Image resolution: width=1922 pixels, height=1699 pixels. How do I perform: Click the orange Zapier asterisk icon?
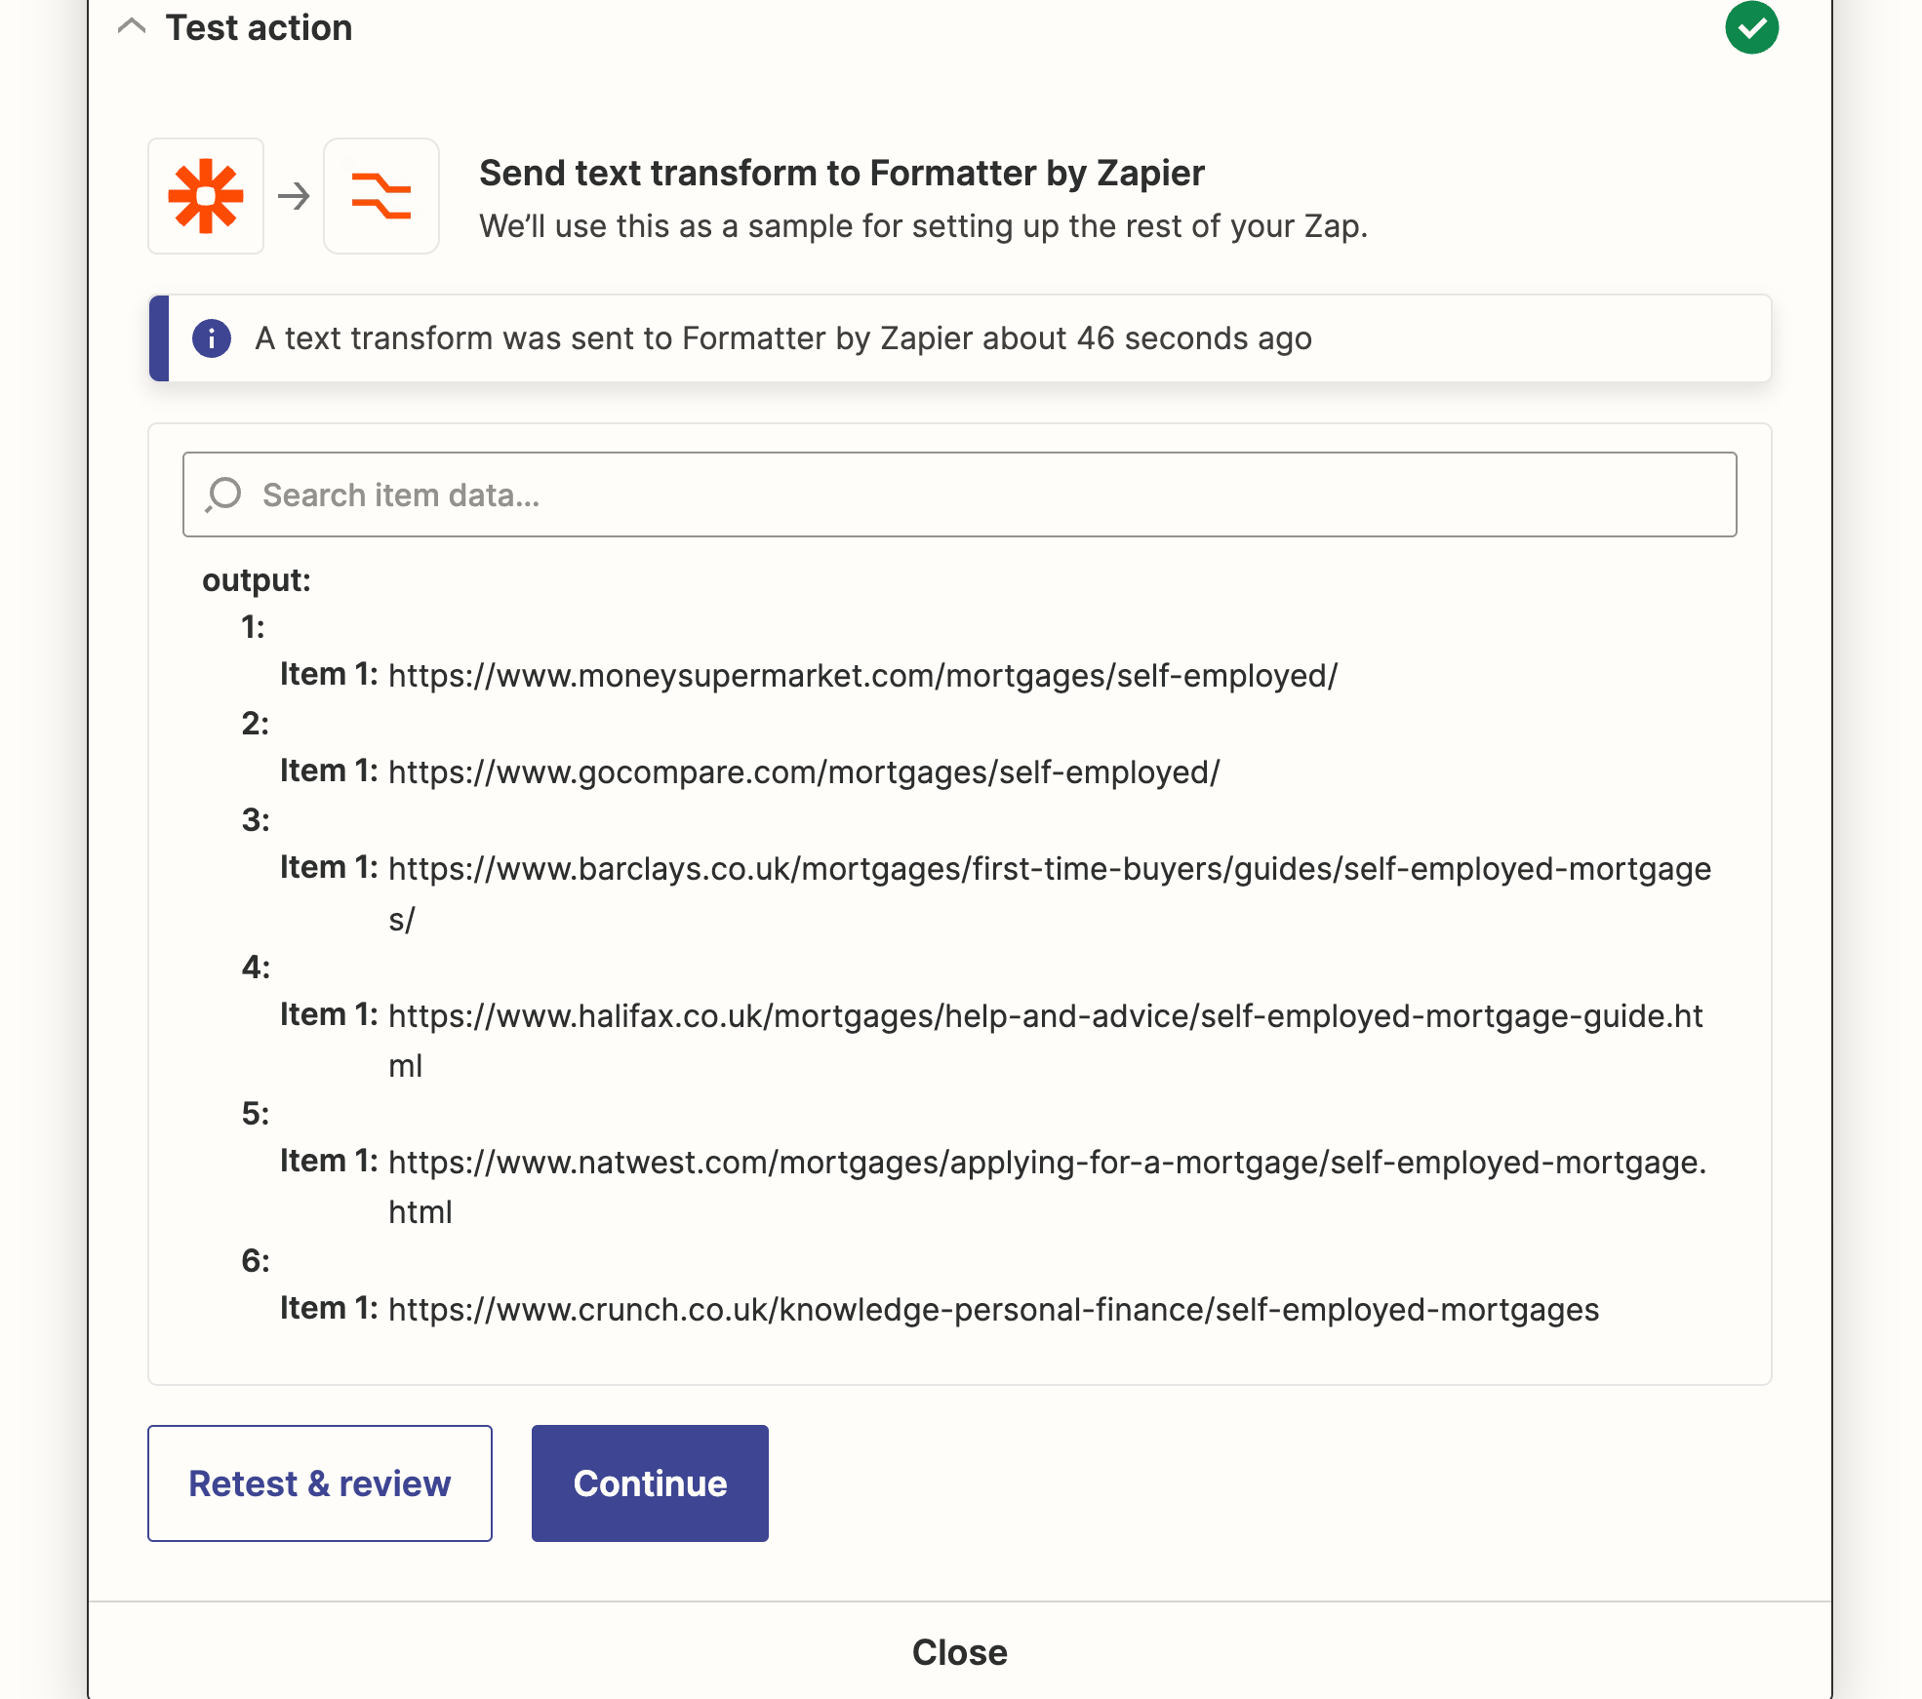206,196
